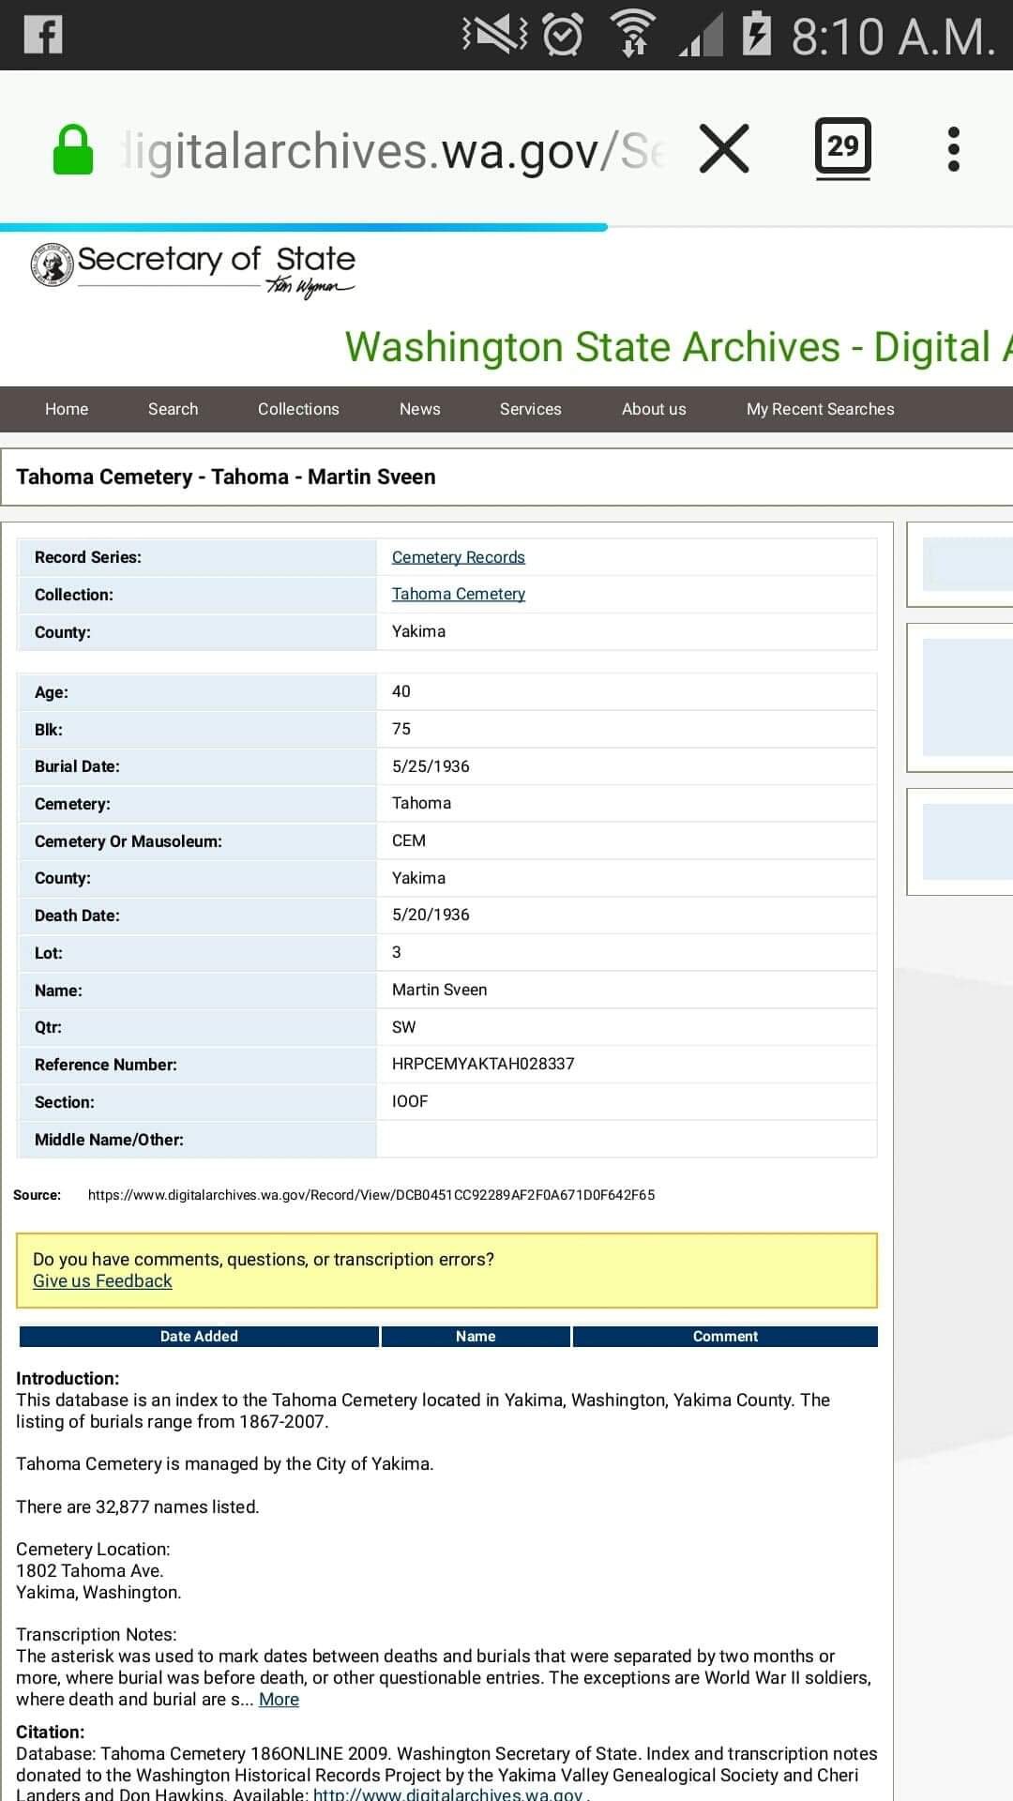
Task: Tap the green secure padlock icon
Action: (x=73, y=150)
